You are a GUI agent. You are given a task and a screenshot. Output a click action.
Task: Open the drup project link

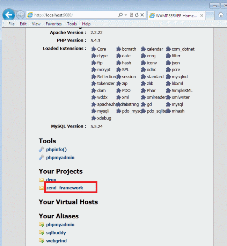tap(51, 180)
